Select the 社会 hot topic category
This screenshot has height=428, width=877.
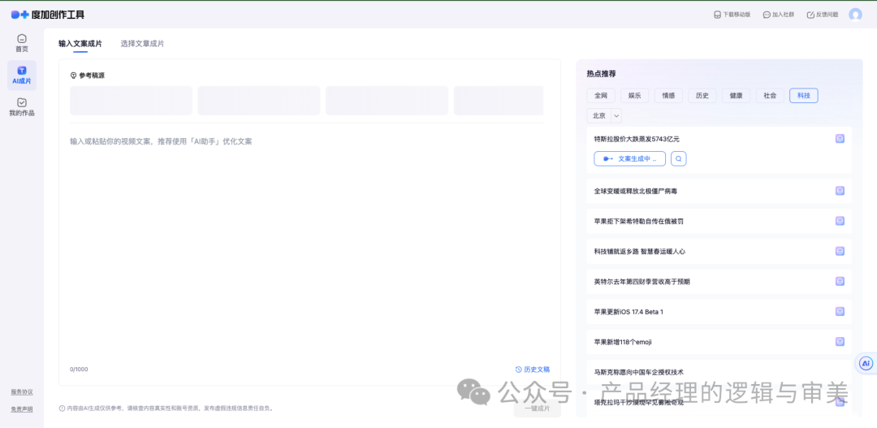770,96
